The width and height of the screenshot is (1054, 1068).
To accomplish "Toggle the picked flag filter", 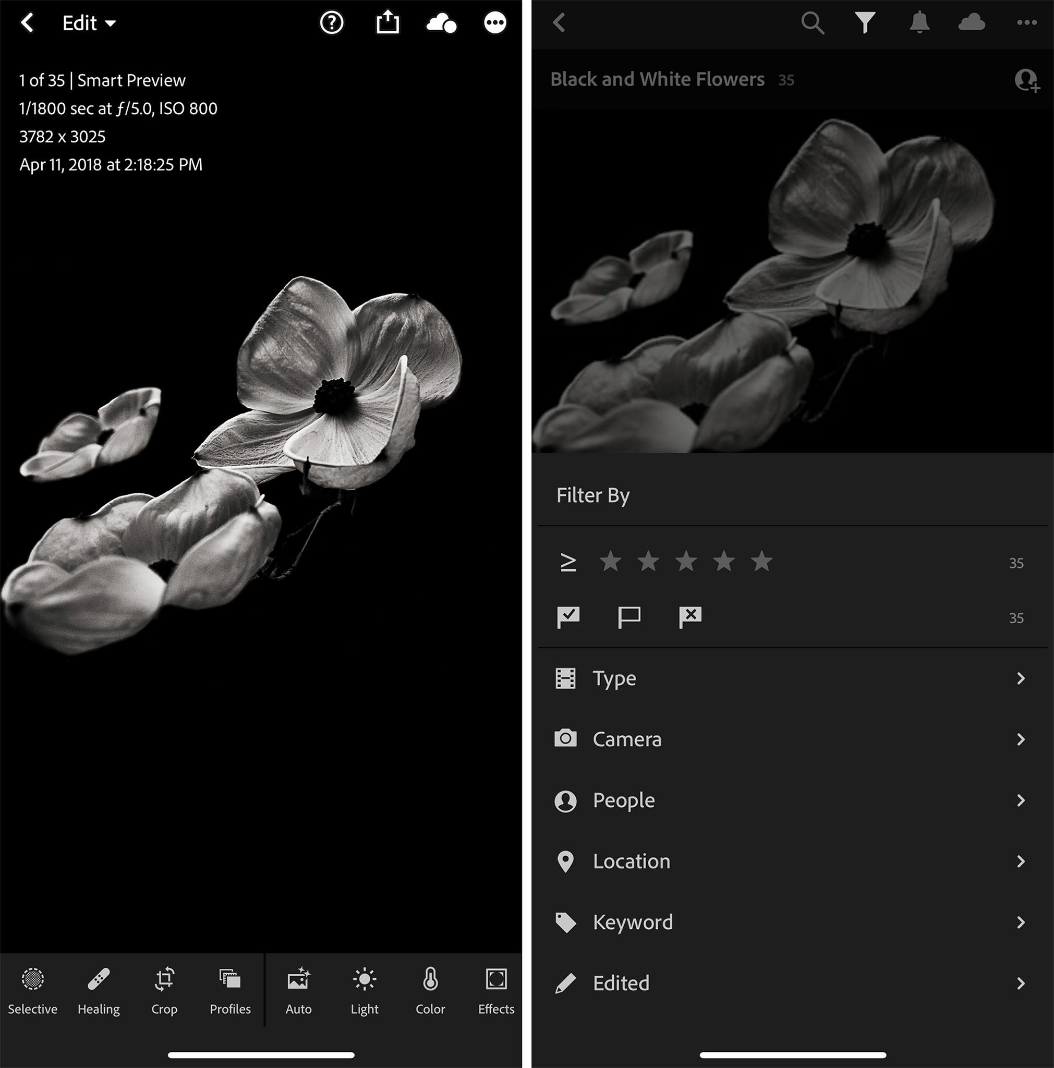I will 568,617.
